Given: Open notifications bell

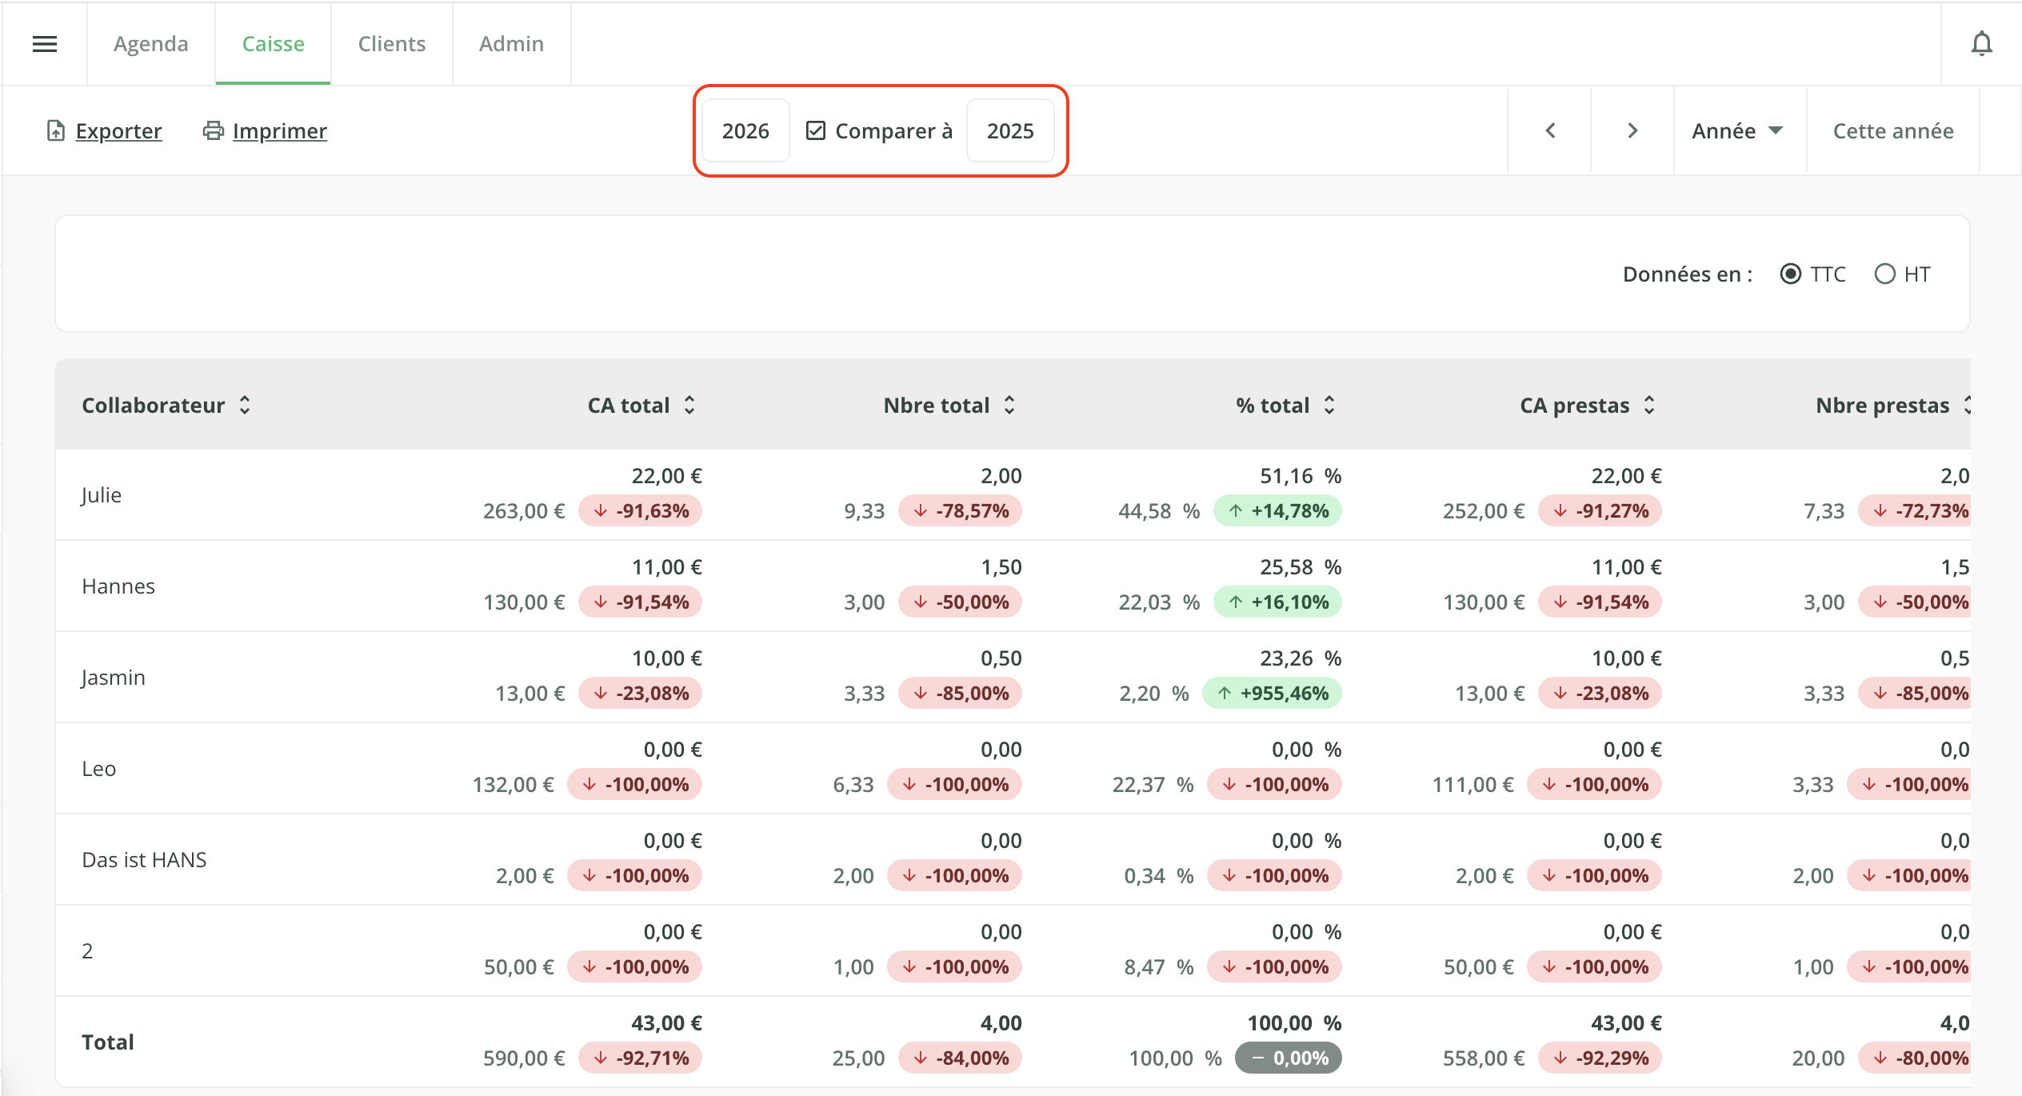Looking at the screenshot, I should pyautogui.click(x=1981, y=44).
